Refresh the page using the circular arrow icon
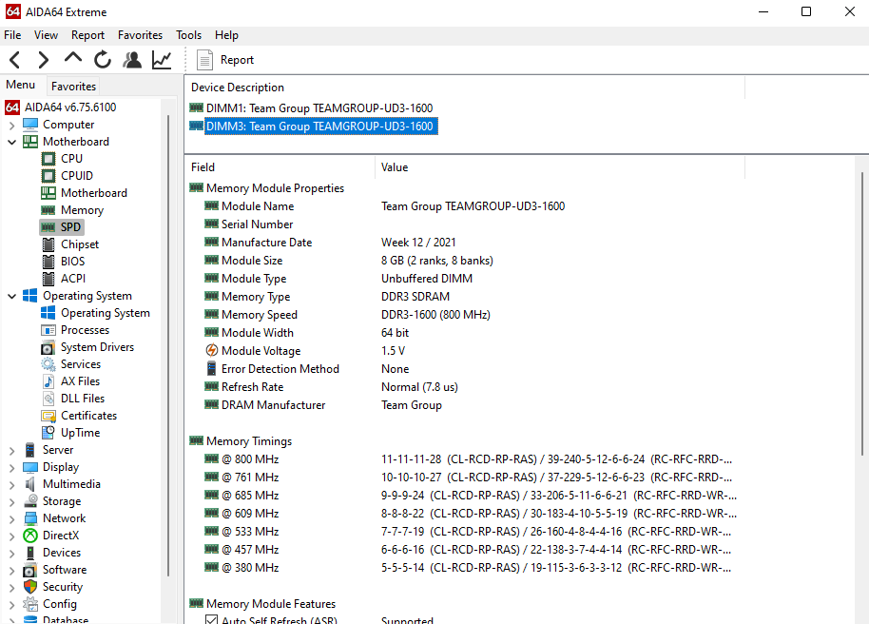Image resolution: width=869 pixels, height=624 pixels. click(x=103, y=60)
